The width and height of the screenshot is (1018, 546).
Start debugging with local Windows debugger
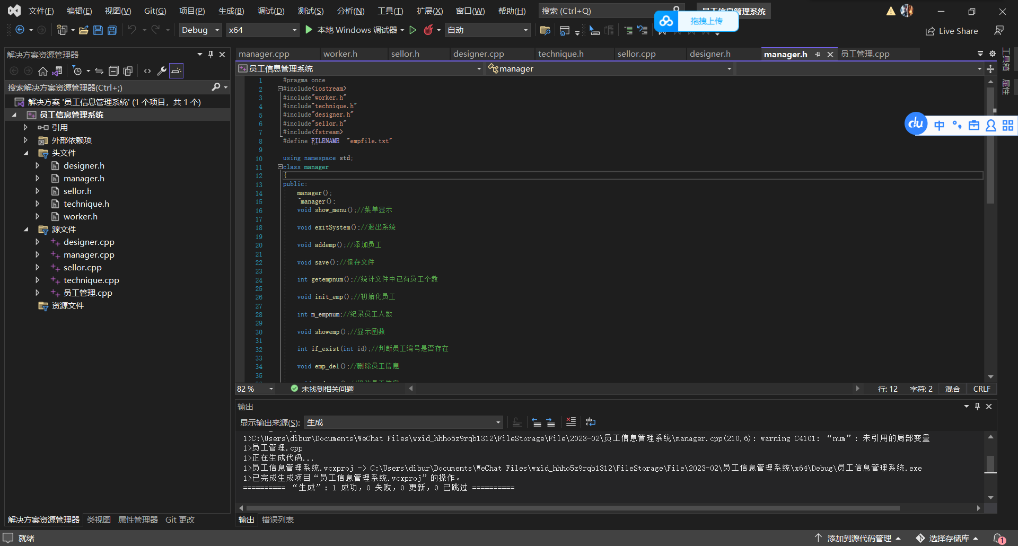(x=309, y=30)
